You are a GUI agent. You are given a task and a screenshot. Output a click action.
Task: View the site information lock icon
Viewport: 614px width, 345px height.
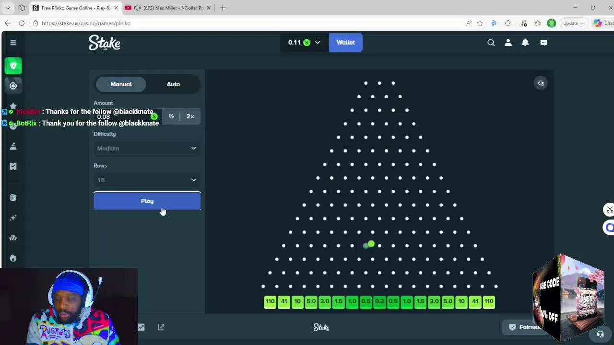(35, 23)
